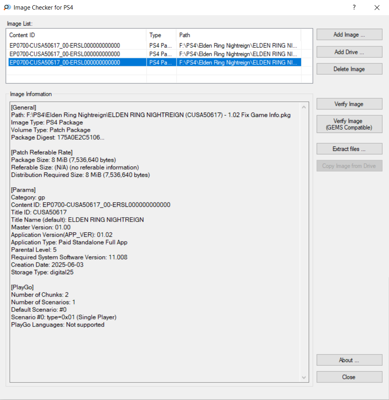
Task: Click scroll down arrow in Image Information
Action: 304,378
